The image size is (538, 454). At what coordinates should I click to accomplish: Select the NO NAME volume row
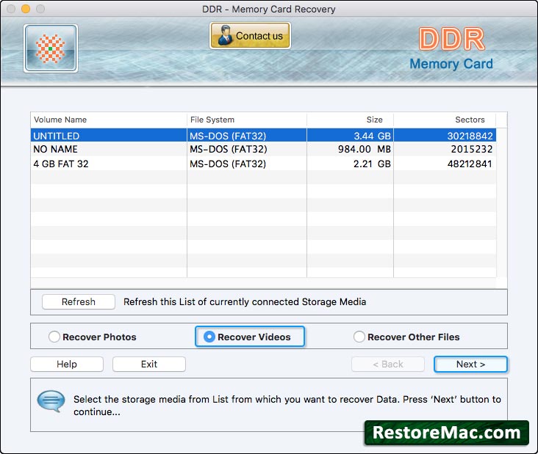coord(263,149)
